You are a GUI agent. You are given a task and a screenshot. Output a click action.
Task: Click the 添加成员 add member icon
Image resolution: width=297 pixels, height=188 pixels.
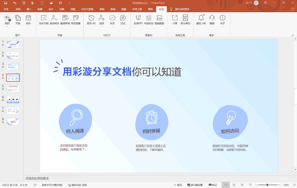click(x=54, y=19)
